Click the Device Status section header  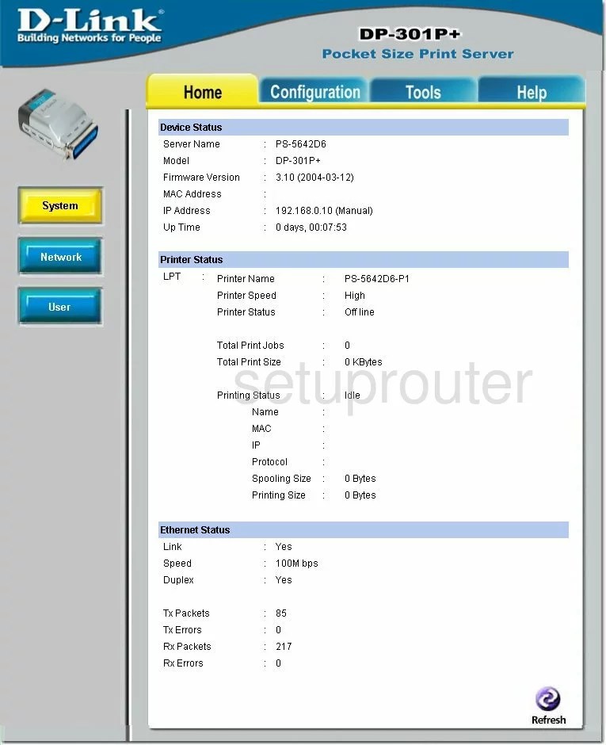[x=364, y=128]
